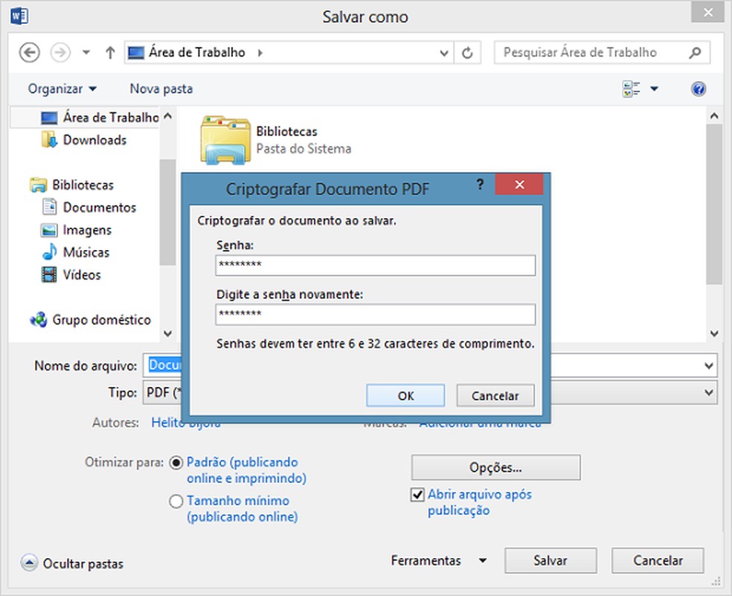Select Tamanho mínimo radio button
The width and height of the screenshot is (732, 596).
click(x=176, y=502)
